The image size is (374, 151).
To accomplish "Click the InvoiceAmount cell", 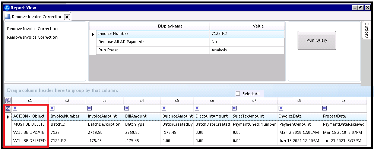I will [105, 116].
